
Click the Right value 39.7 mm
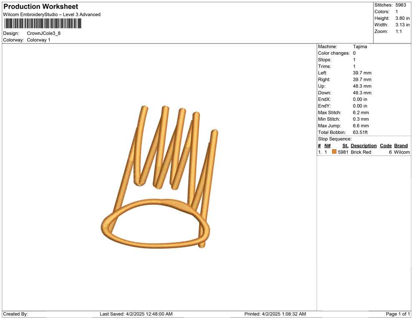tap(362, 79)
